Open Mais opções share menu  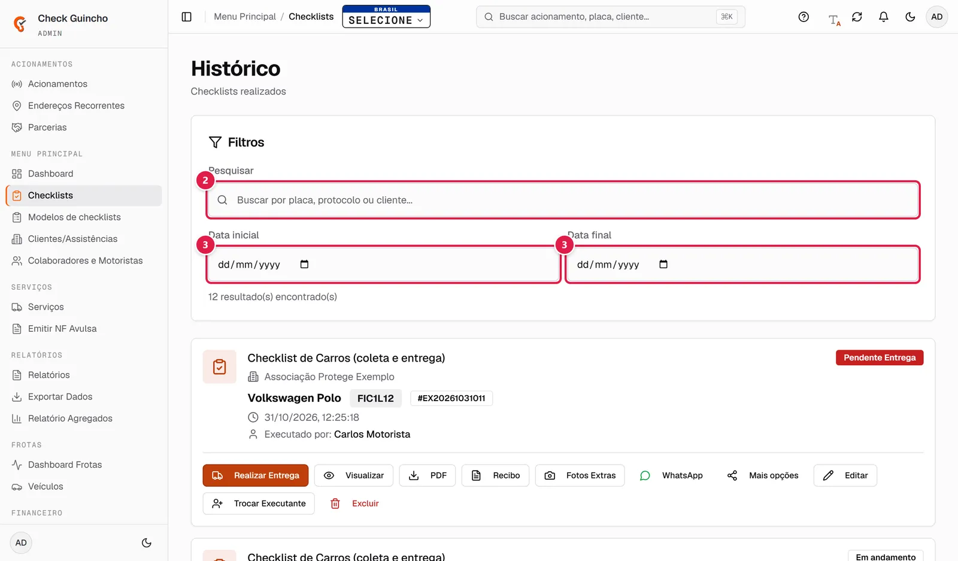(x=763, y=475)
